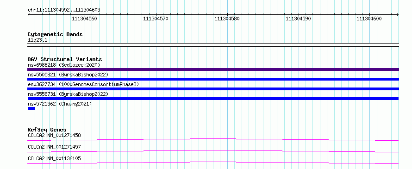Click ruler position 111304580
This screenshot has height=169, width=412.
pyautogui.click(x=227, y=19)
